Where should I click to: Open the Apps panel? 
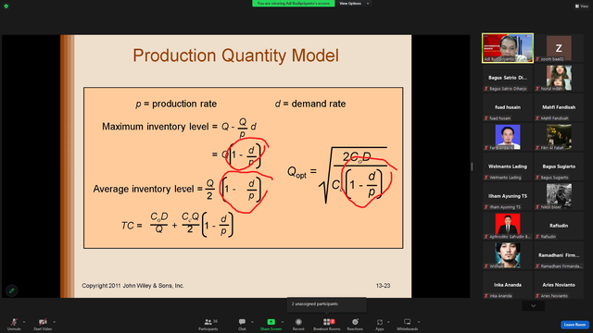[x=380, y=324]
